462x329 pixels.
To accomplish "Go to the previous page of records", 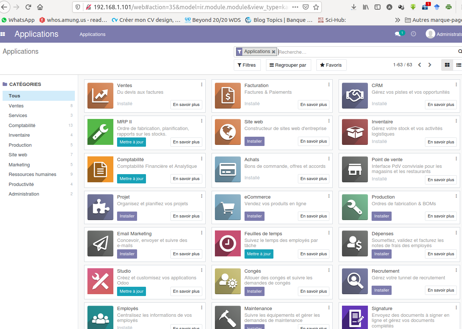I will (x=419, y=65).
